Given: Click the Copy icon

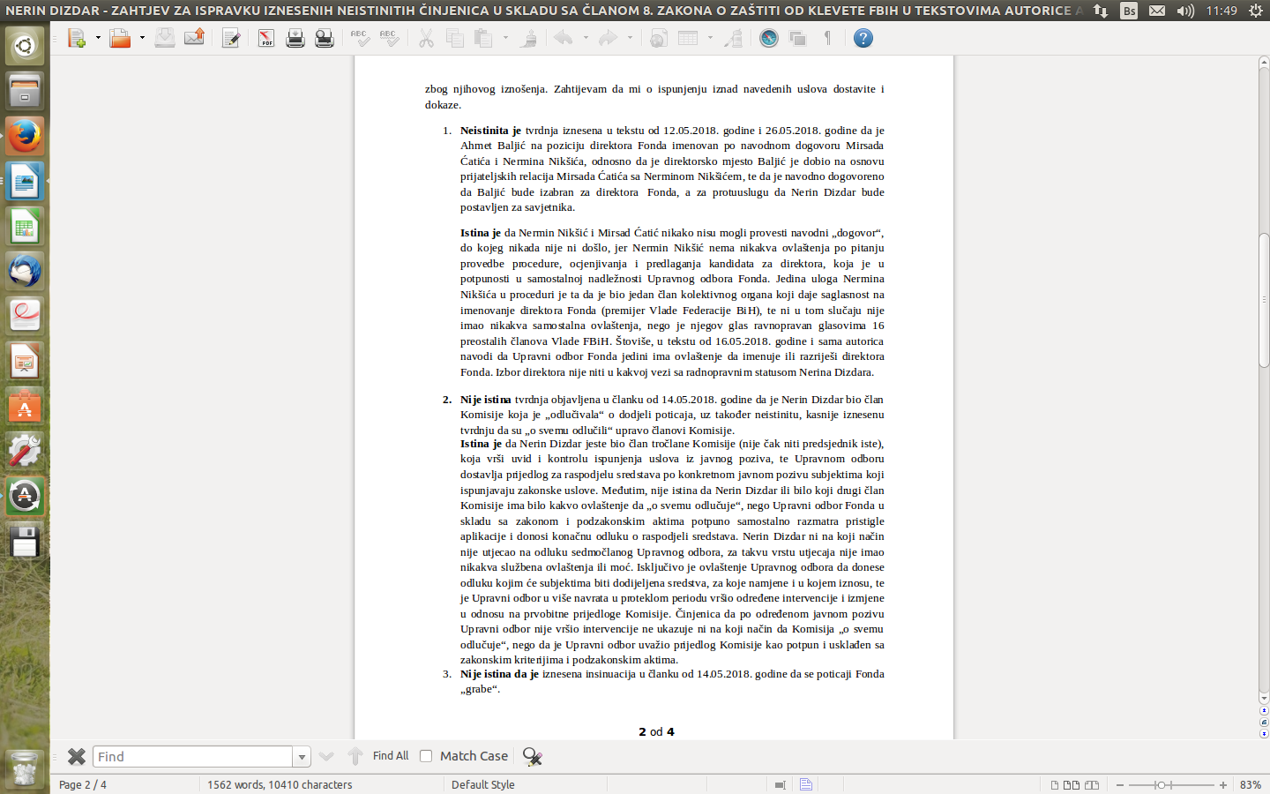Looking at the screenshot, I should click(455, 38).
